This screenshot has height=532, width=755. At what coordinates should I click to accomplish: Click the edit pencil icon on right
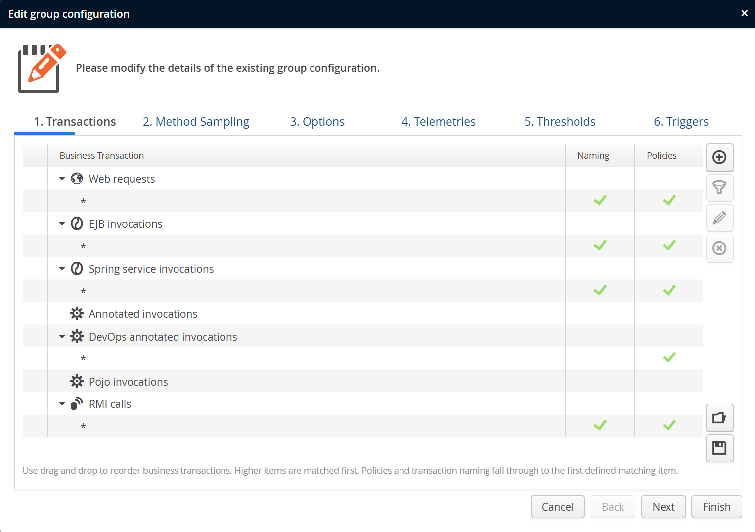[719, 218]
